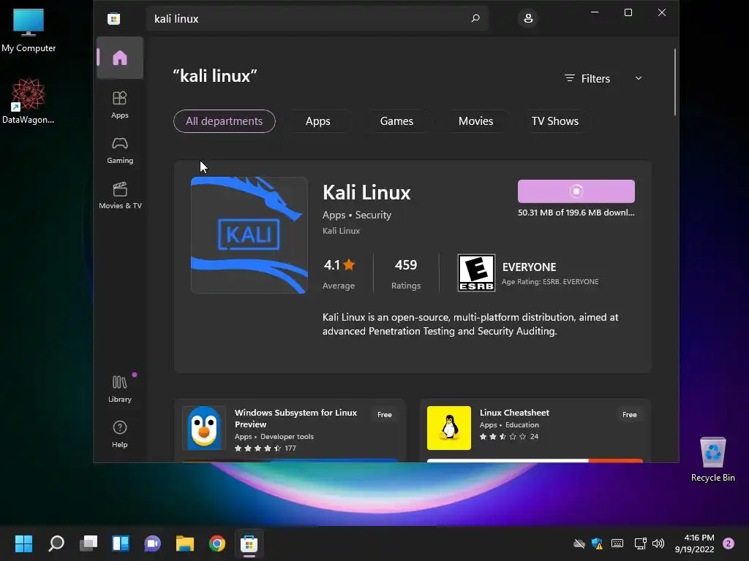Click the Store window vertical scrollbar
749x561 pixels.
(x=675, y=82)
